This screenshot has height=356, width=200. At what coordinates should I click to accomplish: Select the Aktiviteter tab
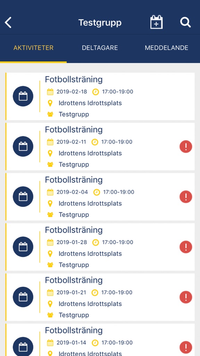click(x=33, y=48)
